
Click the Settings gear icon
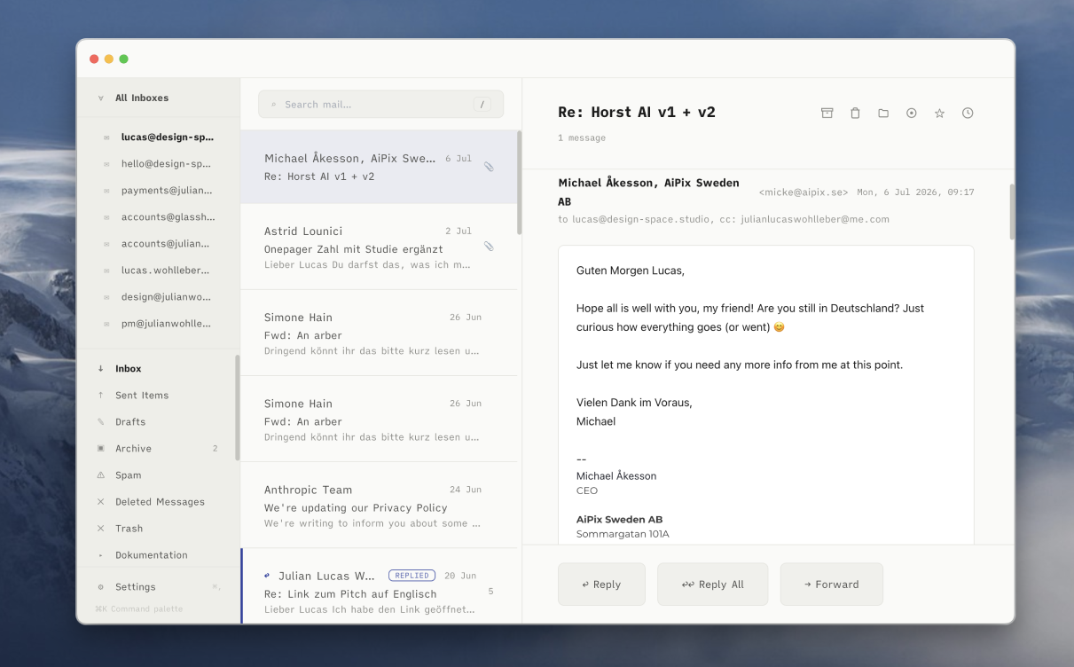pyautogui.click(x=100, y=586)
